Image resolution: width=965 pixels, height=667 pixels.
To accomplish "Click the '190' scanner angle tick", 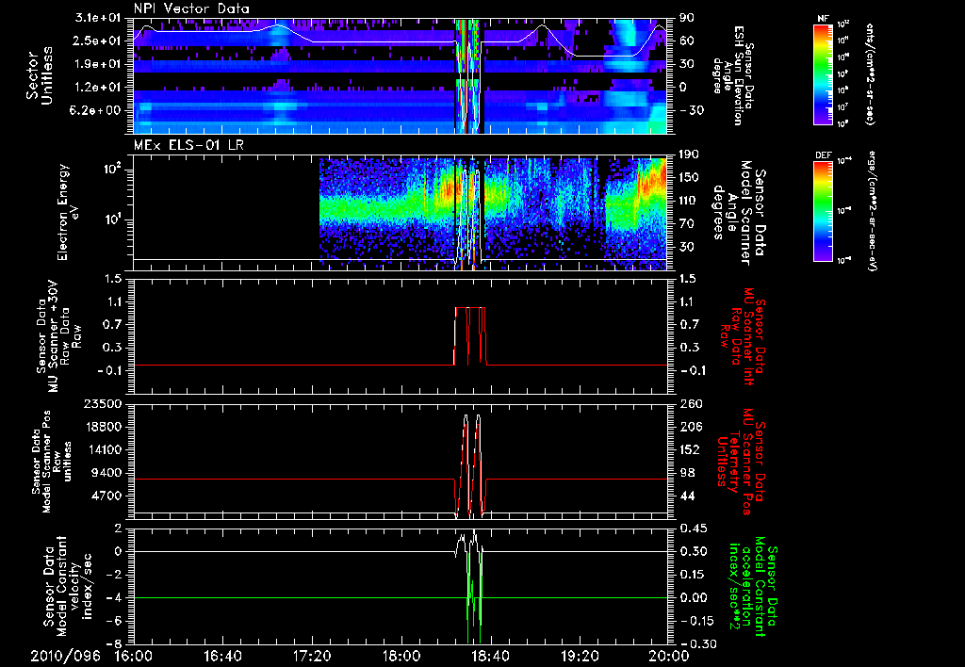I will (689, 155).
